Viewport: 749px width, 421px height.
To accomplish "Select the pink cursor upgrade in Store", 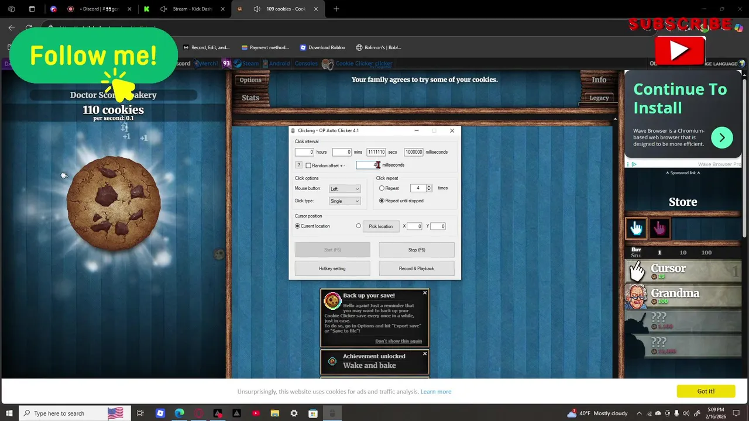I will [x=659, y=229].
